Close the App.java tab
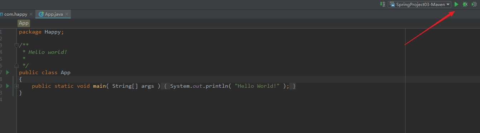The width and height of the screenshot is (480, 133). coord(67,14)
